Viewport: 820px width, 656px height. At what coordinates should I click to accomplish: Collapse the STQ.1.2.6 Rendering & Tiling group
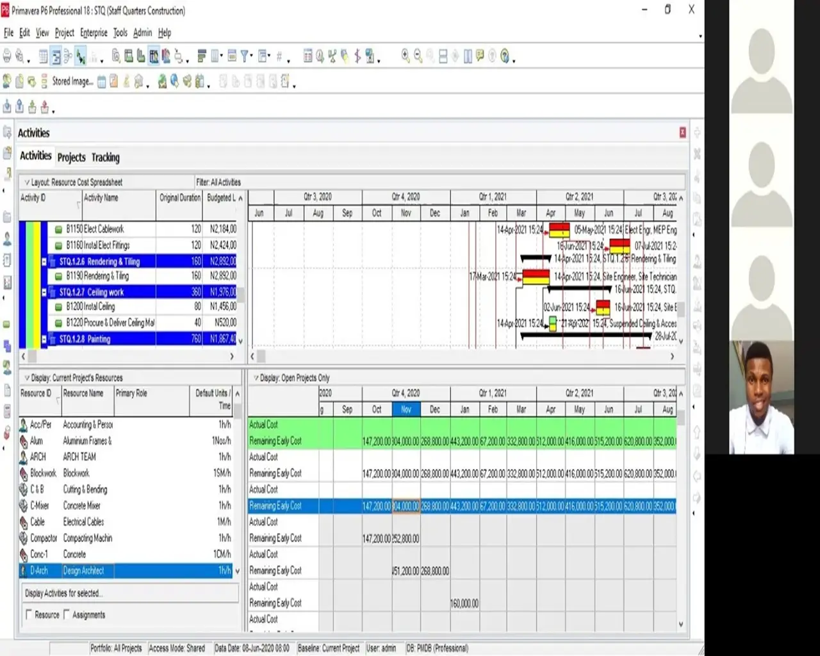coord(44,262)
